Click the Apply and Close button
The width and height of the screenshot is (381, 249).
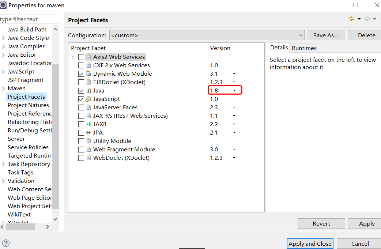click(x=310, y=244)
